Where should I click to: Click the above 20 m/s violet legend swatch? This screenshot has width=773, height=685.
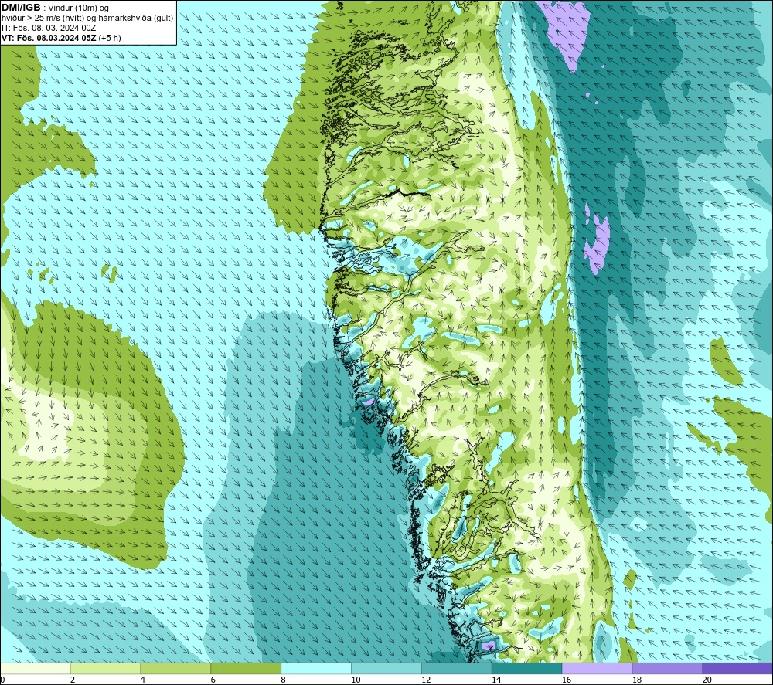(737, 669)
